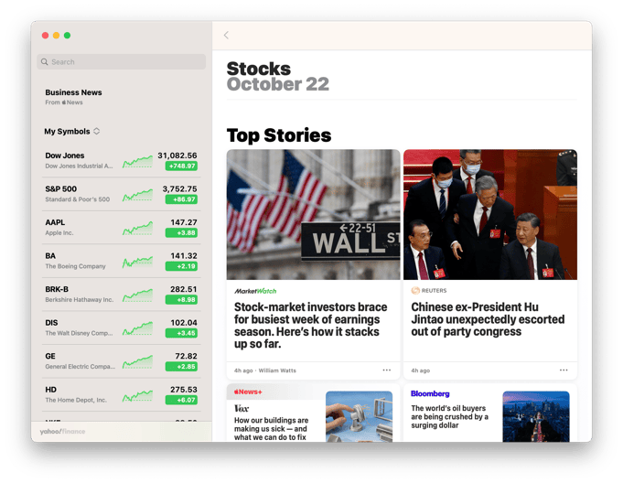Screen dimensions: 623x483
Task: Click the Yahoo Finance logo
Action: click(62, 432)
